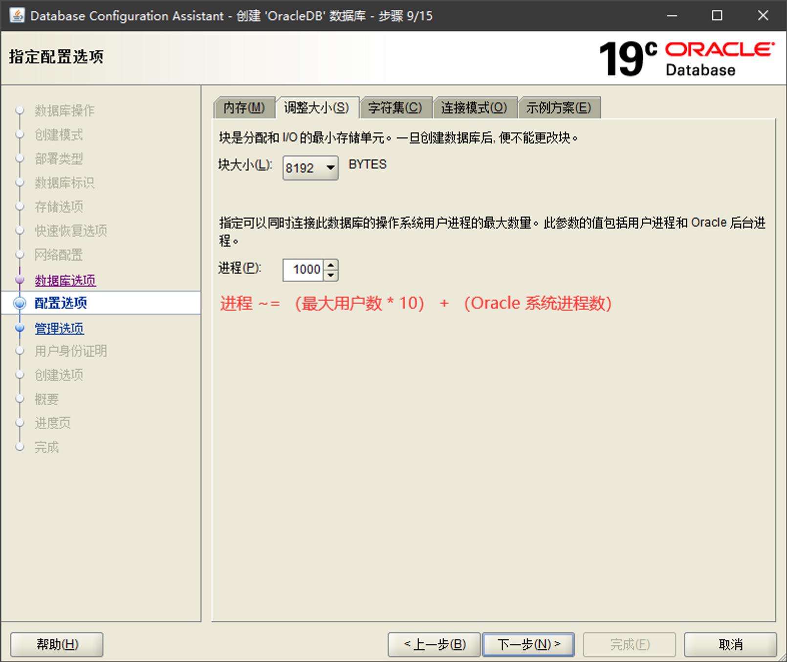Click the 进程 number input field
This screenshot has height=662, width=787.
(x=303, y=269)
